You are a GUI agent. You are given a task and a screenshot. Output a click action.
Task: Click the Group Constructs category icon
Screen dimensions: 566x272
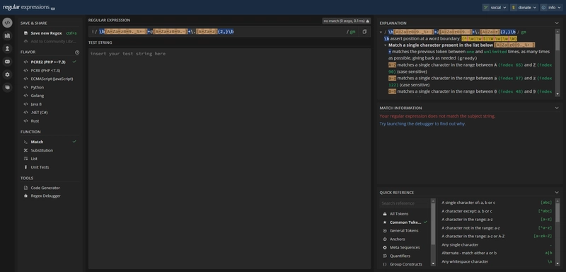[x=385, y=264]
